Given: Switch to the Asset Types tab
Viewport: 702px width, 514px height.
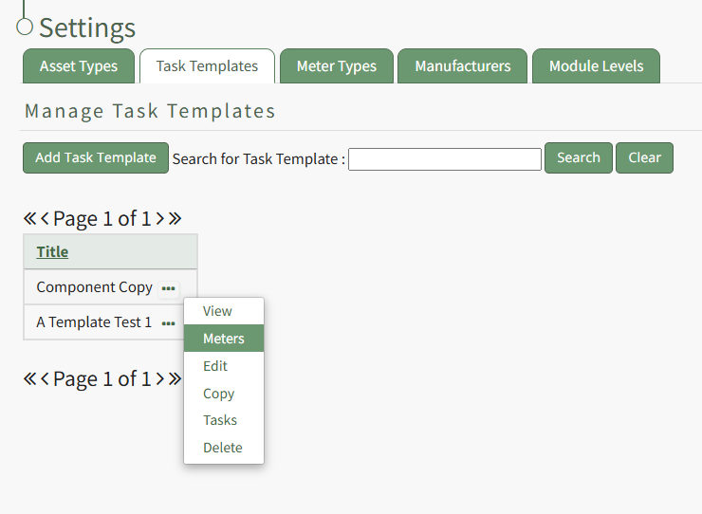Looking at the screenshot, I should (x=79, y=66).
